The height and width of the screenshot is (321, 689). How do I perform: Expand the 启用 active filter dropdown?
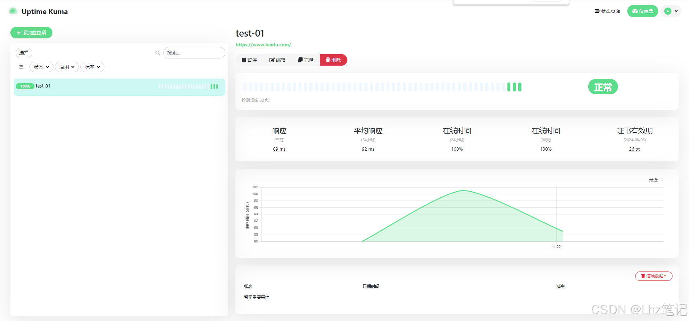click(67, 67)
